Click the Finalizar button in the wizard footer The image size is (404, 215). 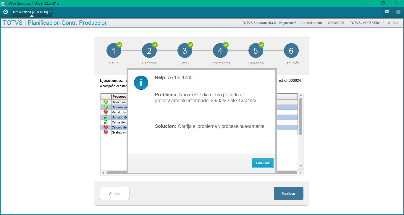pos(288,193)
